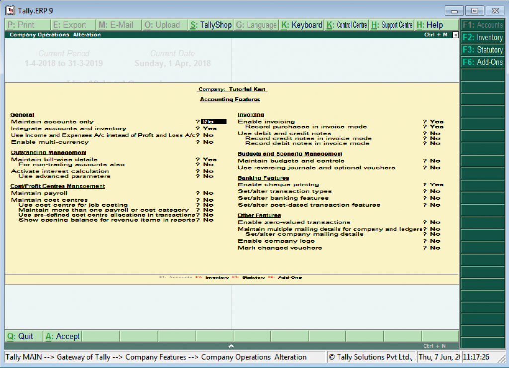Open the H: Help menu

tap(430, 24)
